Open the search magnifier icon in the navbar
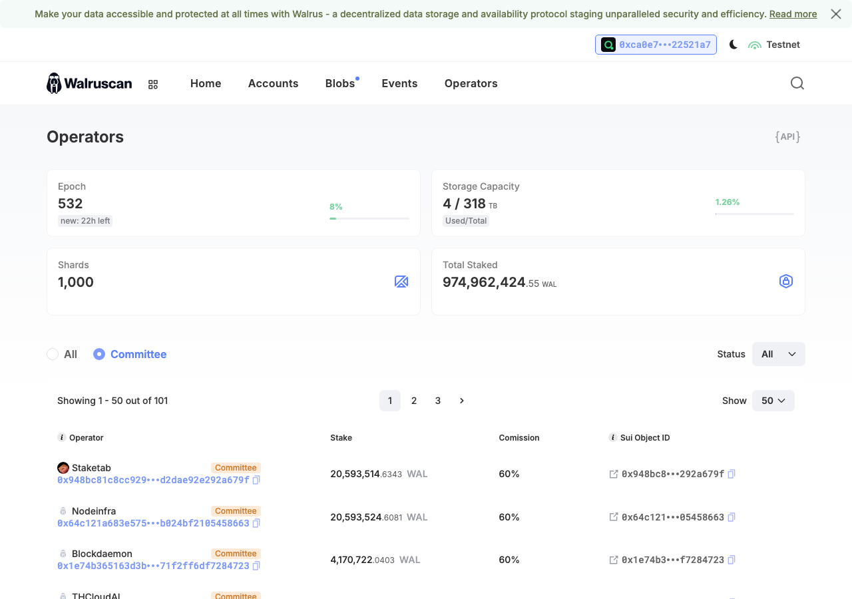Image resolution: width=852 pixels, height=599 pixels. 797,83
